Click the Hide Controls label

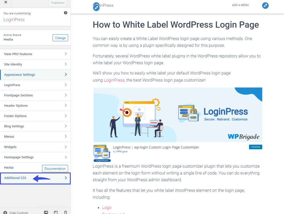19,213
